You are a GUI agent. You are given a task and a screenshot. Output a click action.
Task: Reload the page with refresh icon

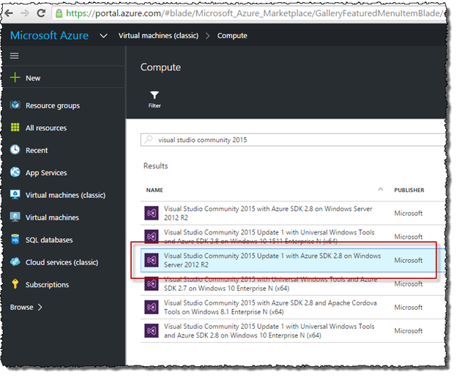click(x=42, y=13)
